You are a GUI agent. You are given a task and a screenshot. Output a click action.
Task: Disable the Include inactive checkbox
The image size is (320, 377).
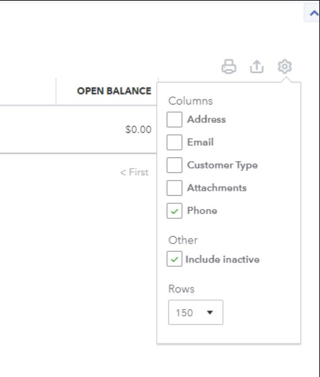pos(174,259)
